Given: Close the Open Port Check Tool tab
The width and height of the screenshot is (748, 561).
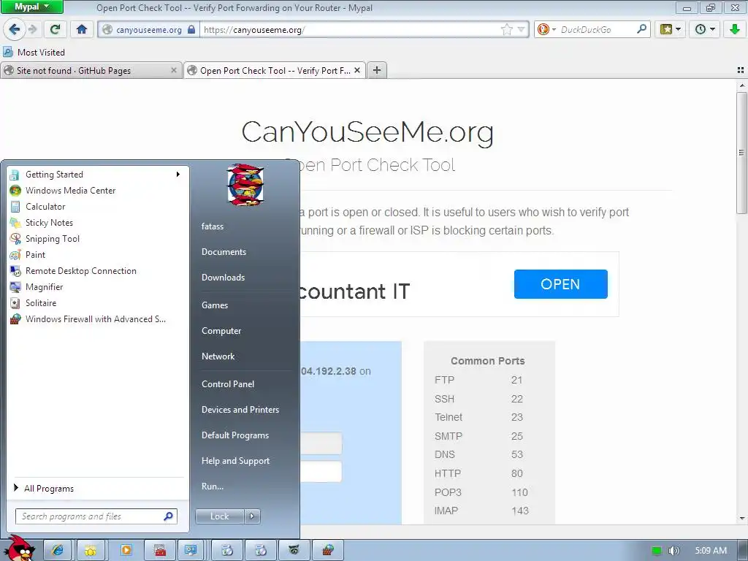Looking at the screenshot, I should click(x=356, y=70).
